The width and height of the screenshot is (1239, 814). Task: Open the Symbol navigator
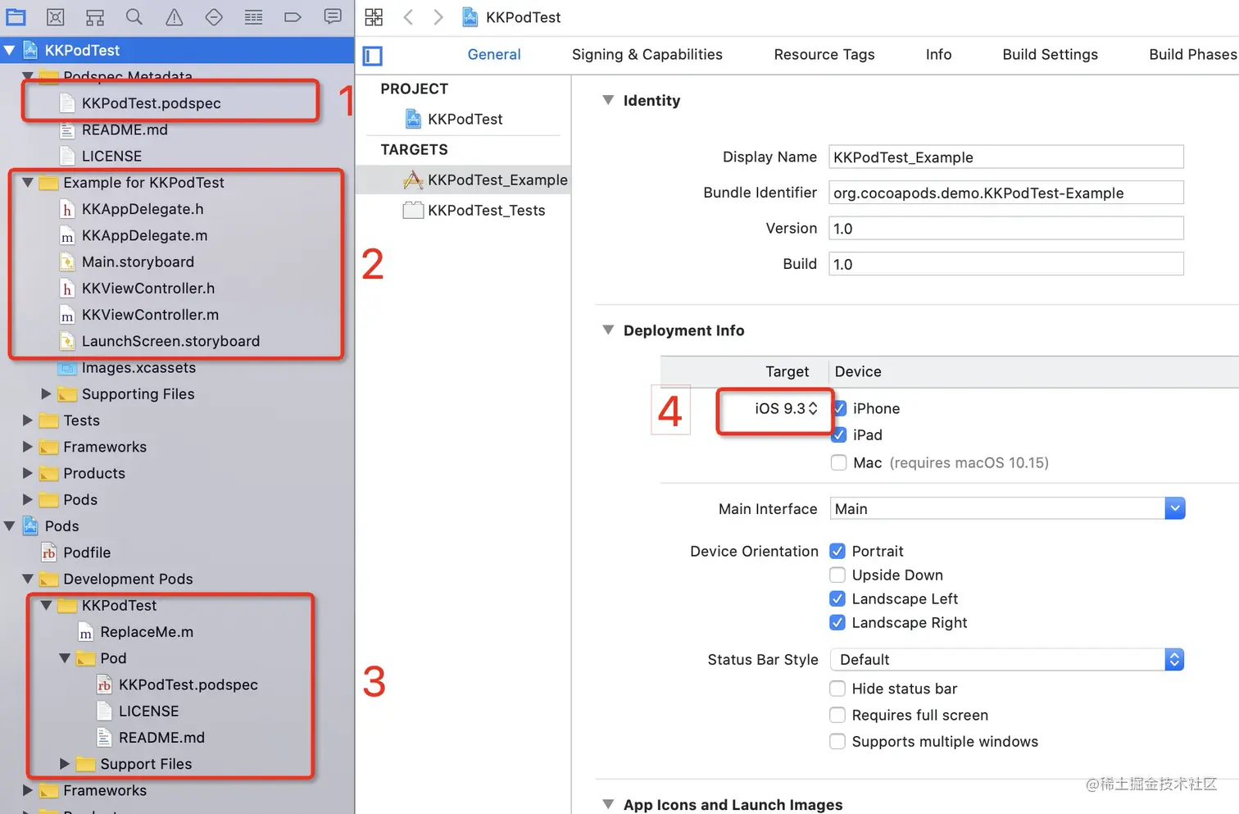95,16
